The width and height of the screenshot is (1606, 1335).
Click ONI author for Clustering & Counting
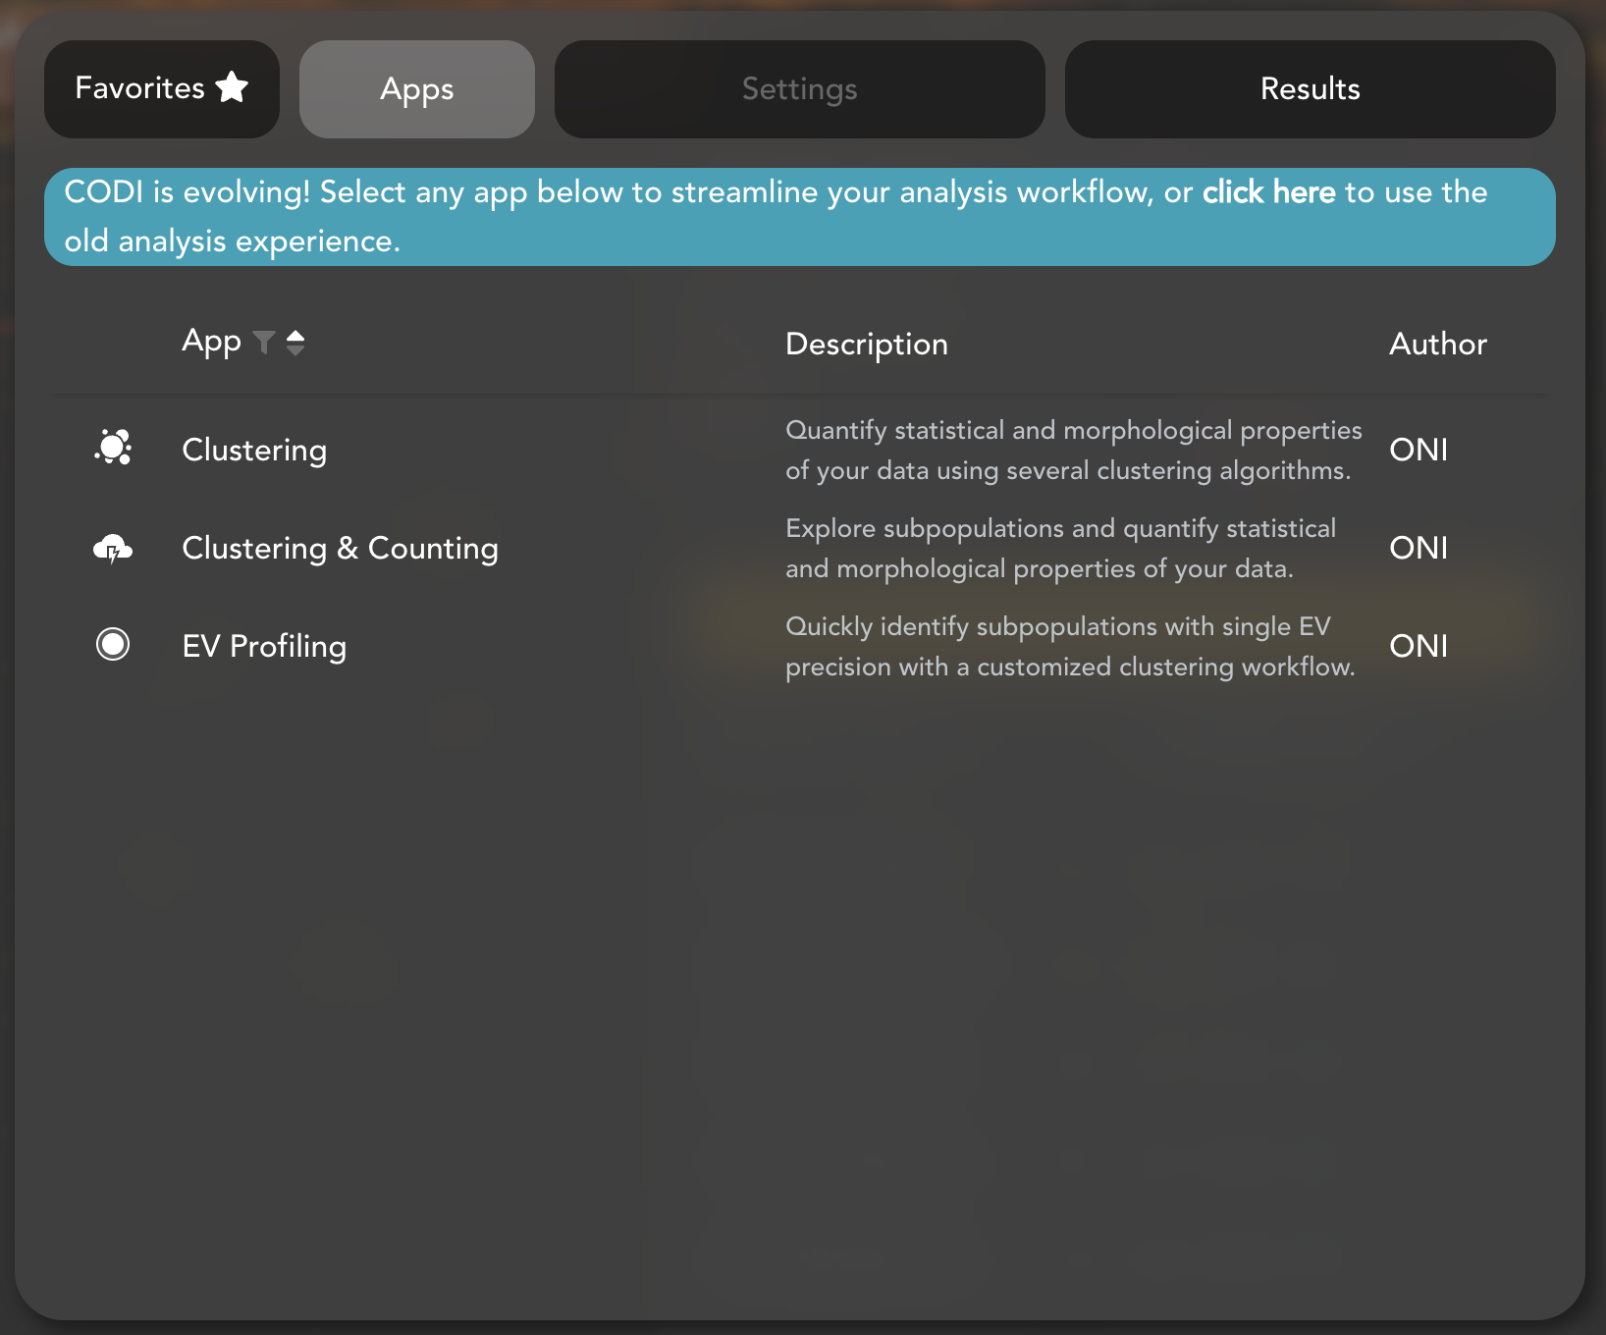pos(1419,548)
